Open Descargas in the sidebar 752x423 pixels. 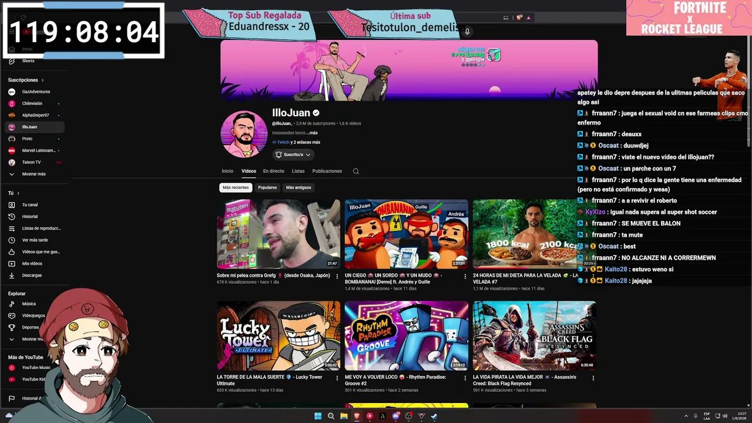pyautogui.click(x=32, y=276)
